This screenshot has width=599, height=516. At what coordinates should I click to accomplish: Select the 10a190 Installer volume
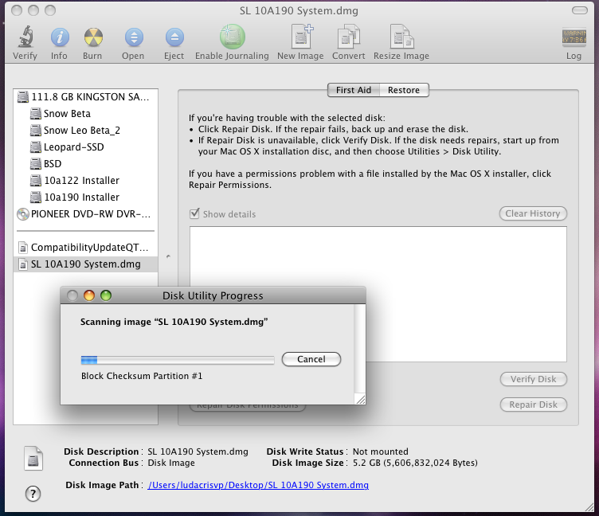click(x=85, y=197)
